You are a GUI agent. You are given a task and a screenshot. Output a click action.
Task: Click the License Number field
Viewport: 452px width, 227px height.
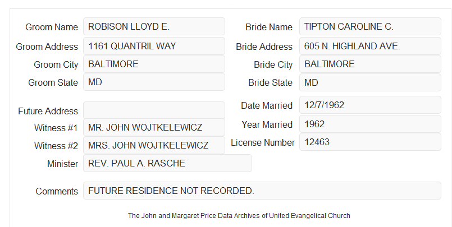(370, 142)
